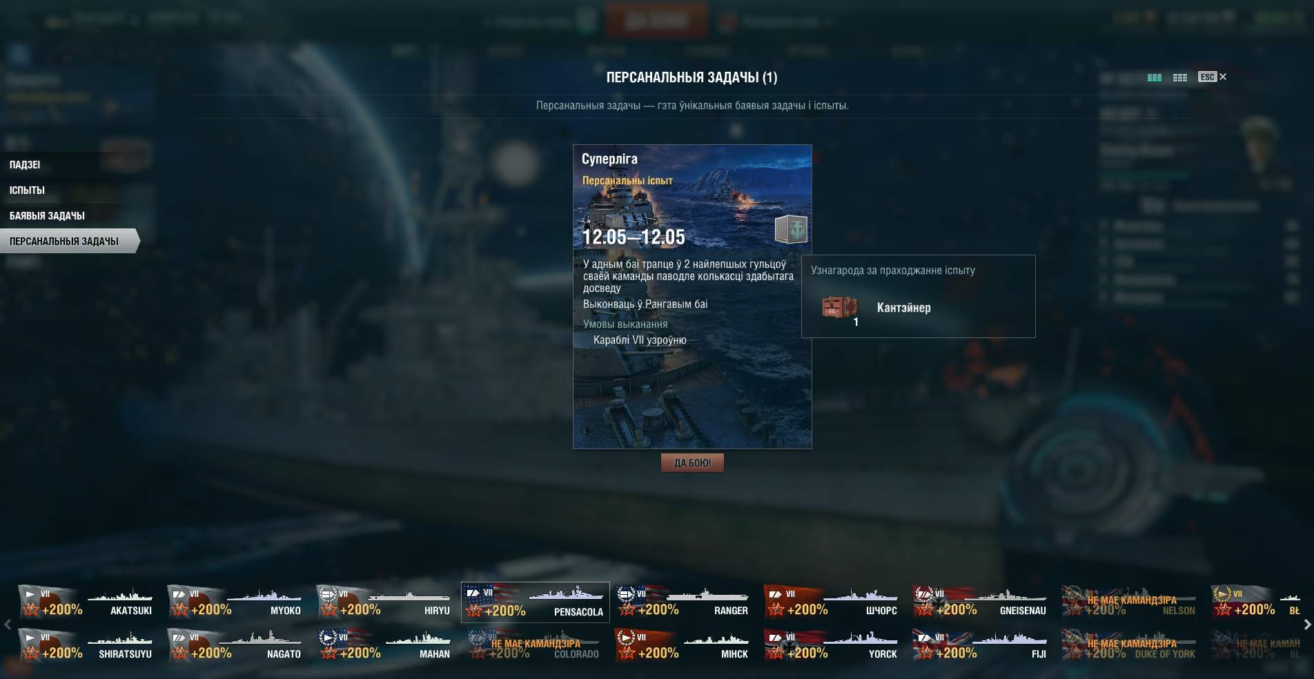Switch to the card column view
Screen dimensions: 1314x679
pyautogui.click(x=1154, y=77)
